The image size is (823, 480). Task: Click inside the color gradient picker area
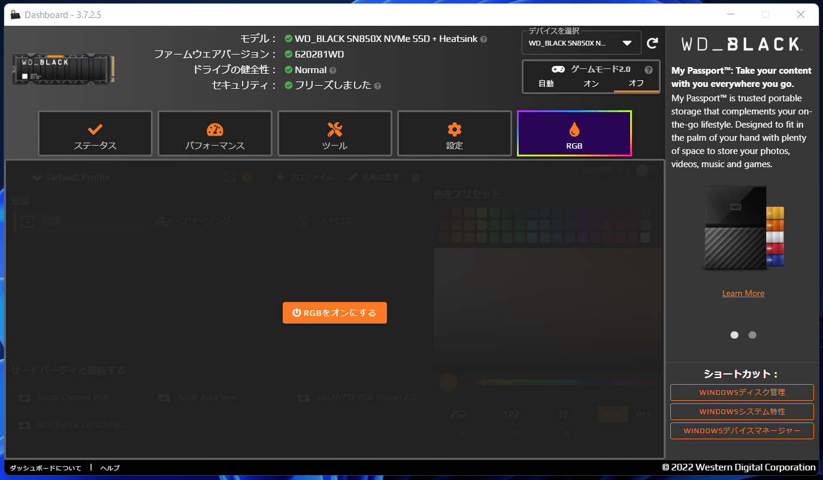(547, 309)
